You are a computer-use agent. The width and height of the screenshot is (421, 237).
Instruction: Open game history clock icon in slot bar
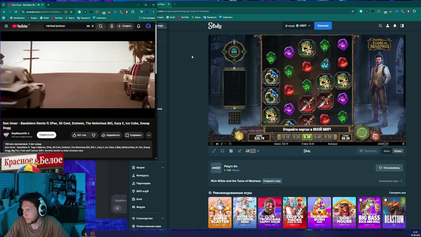pyautogui.click(x=230, y=144)
